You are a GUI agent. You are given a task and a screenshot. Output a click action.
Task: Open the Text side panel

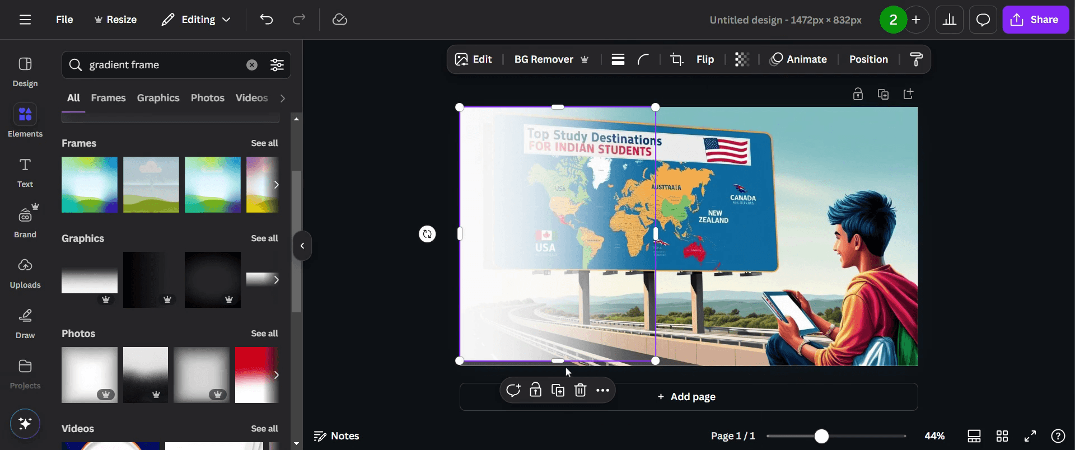click(x=25, y=172)
